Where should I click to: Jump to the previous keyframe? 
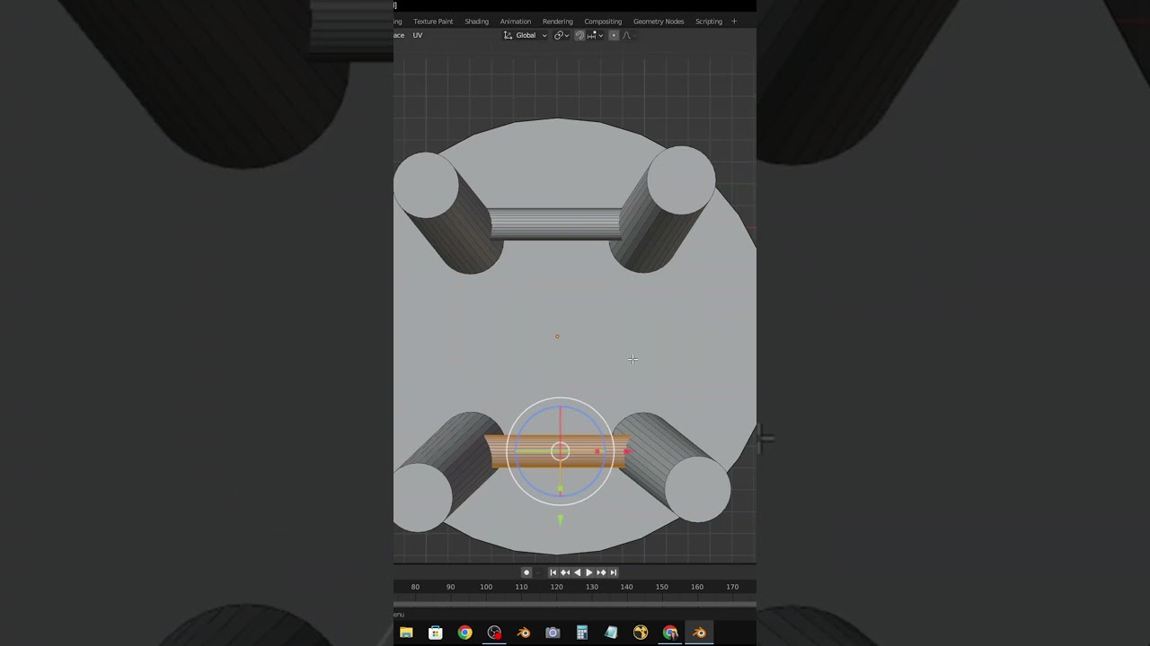[x=565, y=572]
